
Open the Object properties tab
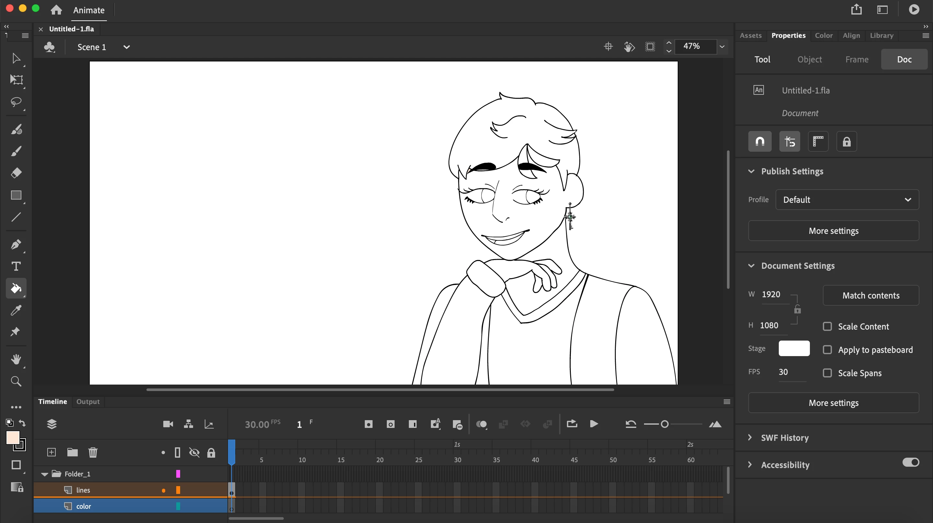(x=810, y=59)
